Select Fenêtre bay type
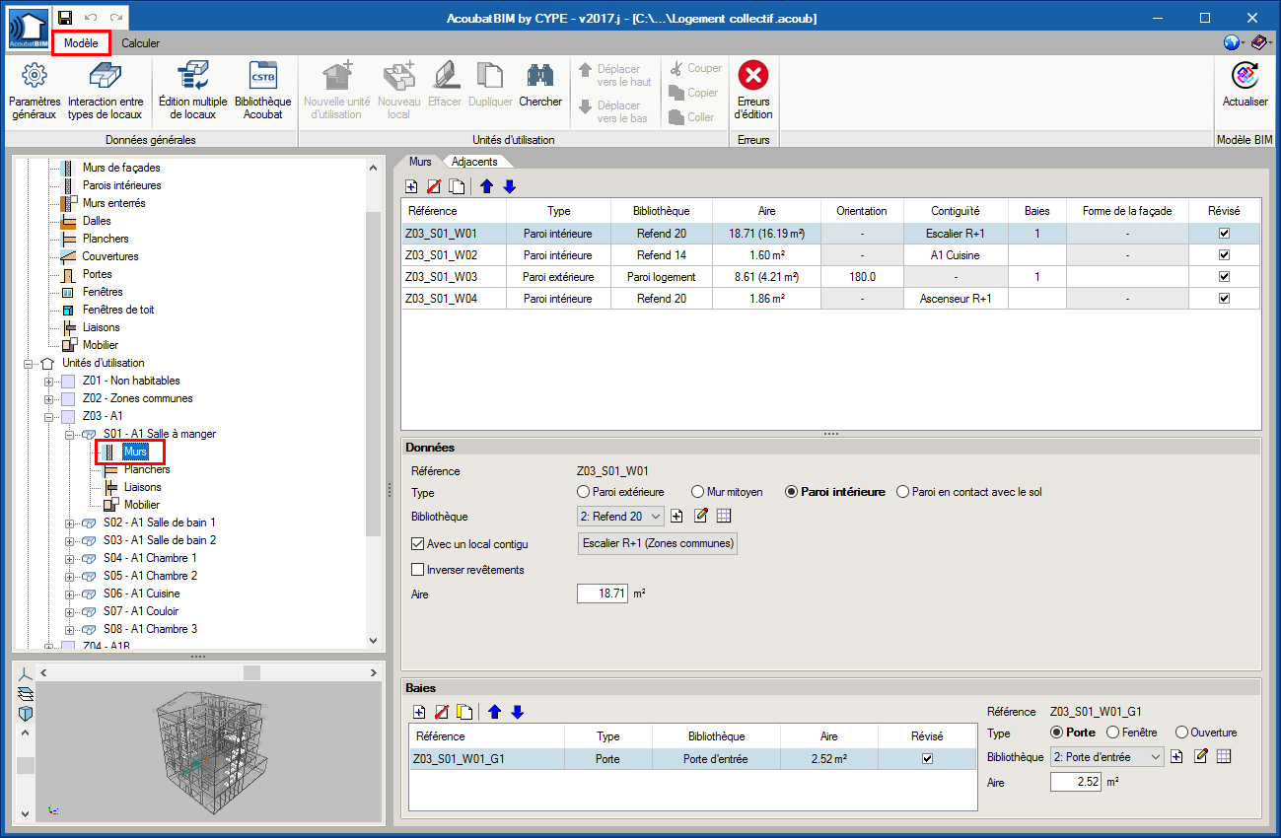 [x=1114, y=733]
